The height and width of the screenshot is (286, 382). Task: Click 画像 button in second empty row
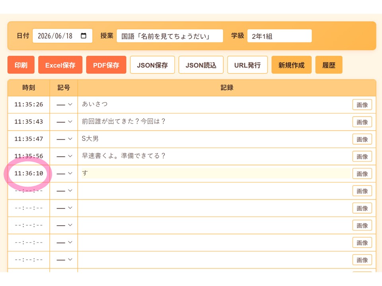tap(362, 209)
